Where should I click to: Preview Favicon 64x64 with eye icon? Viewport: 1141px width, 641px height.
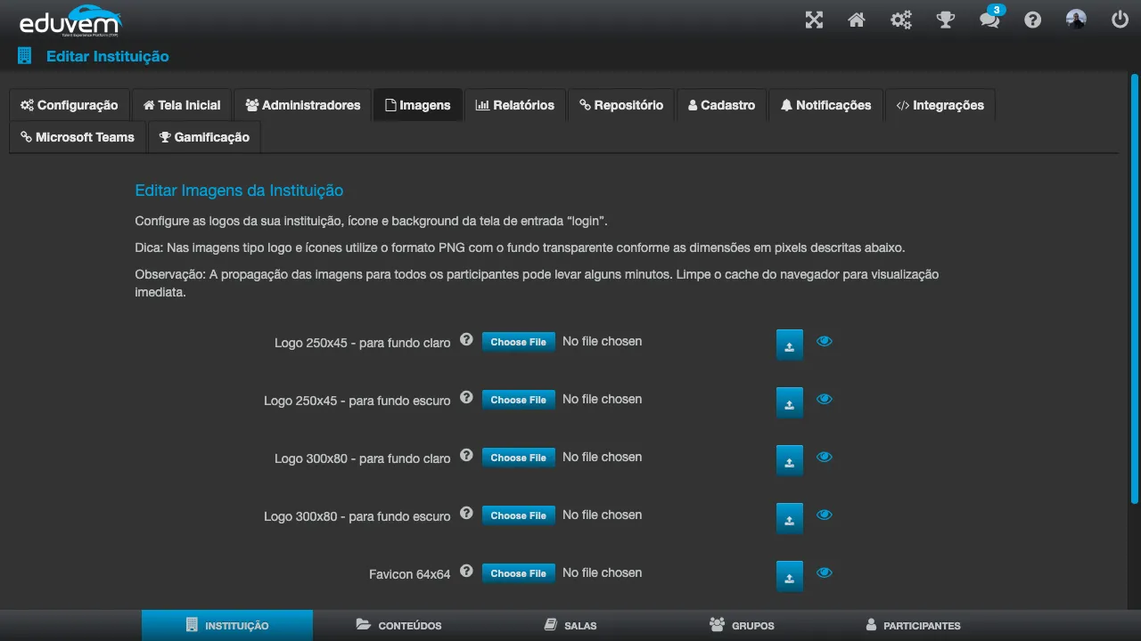(825, 572)
